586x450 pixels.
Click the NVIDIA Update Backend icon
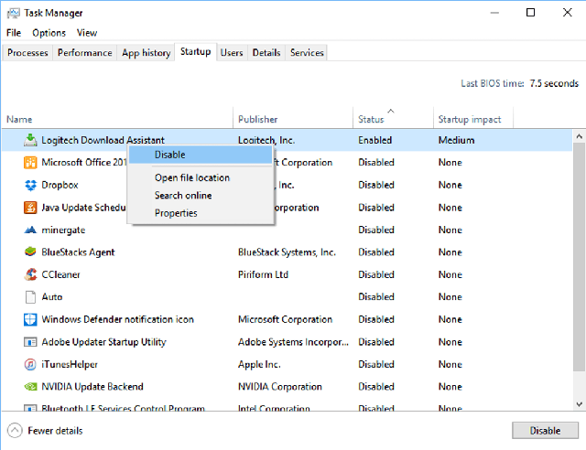pyautogui.click(x=29, y=387)
